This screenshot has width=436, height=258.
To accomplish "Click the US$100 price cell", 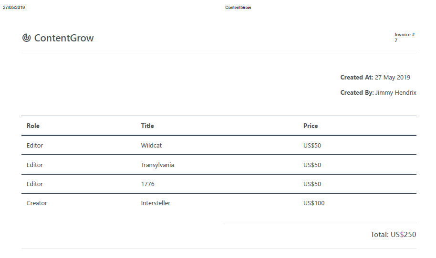I will (314, 203).
